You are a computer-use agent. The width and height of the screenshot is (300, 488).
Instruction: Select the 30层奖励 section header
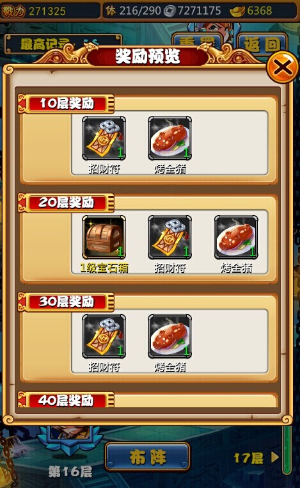point(67,302)
